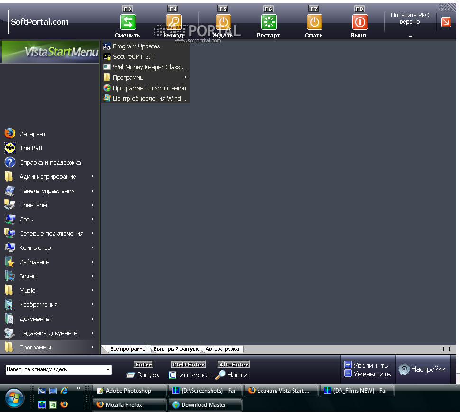
Task: Switch to {D:\Screenshots} - Far window
Action: pos(205,391)
